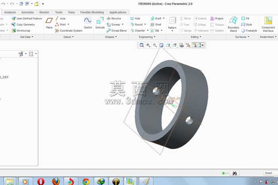Open Opera from the taskbar
The image size is (278, 185).
coord(41,181)
